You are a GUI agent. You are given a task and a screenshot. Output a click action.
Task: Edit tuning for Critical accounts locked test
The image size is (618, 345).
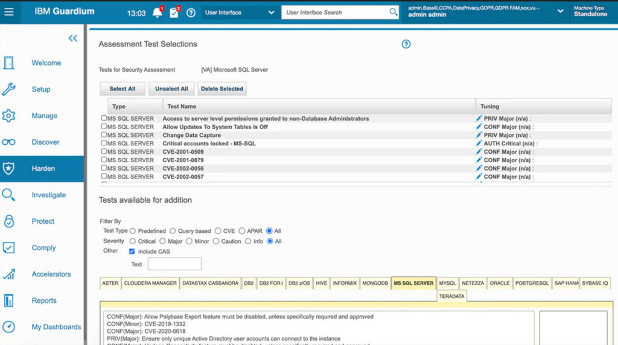(479, 144)
